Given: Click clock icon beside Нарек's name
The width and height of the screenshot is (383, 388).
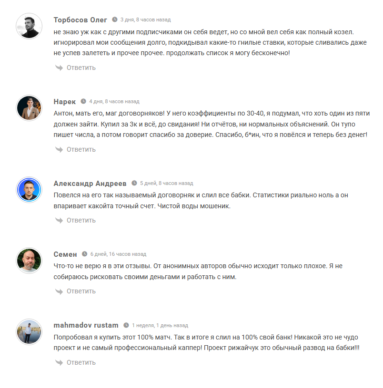Looking at the screenshot, I should point(83,102).
